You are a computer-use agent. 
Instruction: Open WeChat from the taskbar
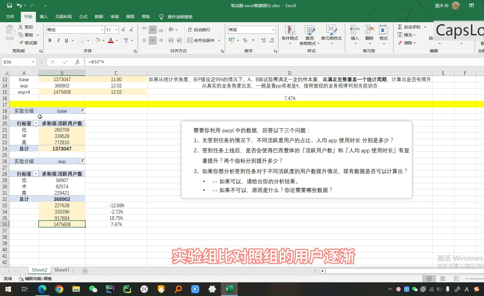tap(93, 289)
